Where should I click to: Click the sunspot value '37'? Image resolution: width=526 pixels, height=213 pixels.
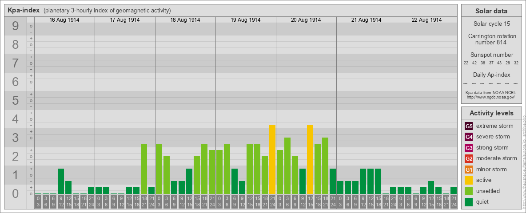[x=491, y=63]
